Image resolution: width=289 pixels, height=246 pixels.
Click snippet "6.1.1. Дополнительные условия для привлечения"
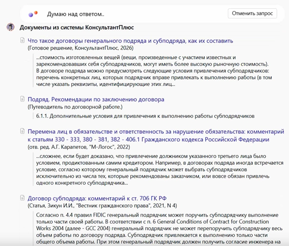pyautogui.click(x=145, y=116)
